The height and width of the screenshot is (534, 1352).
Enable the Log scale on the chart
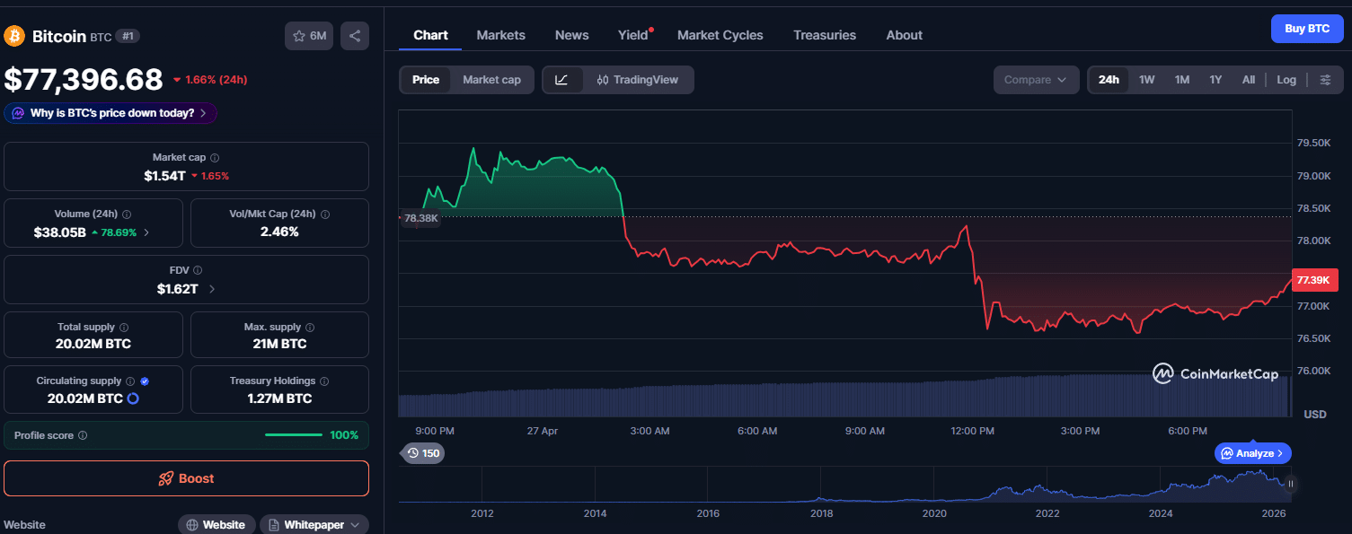click(1286, 79)
